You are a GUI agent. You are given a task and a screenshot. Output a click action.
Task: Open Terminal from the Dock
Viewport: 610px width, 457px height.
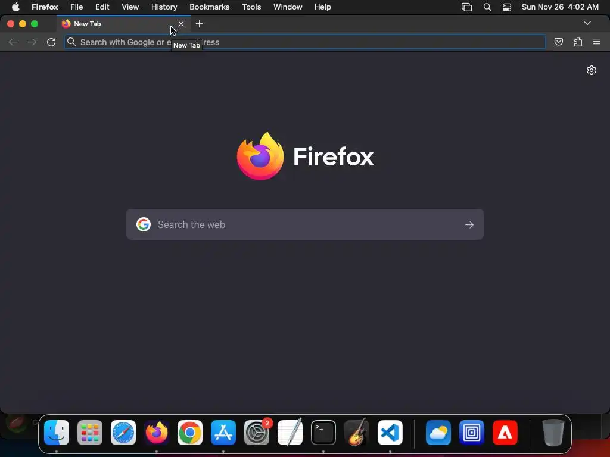click(323, 433)
